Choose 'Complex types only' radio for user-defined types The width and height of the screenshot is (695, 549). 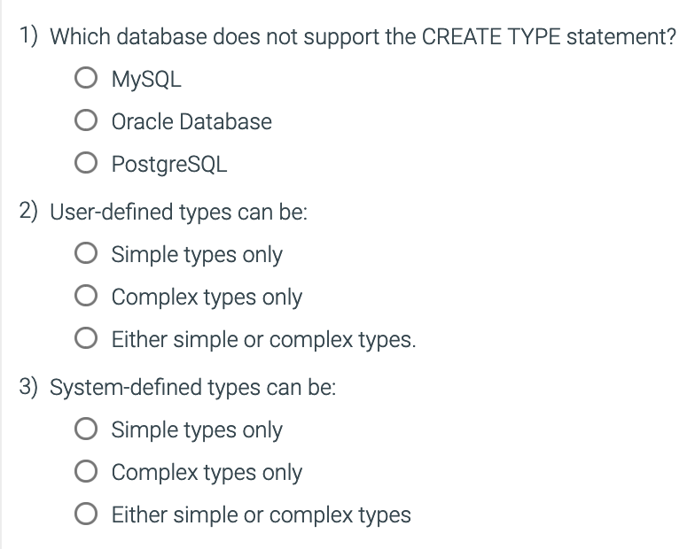click(x=86, y=296)
